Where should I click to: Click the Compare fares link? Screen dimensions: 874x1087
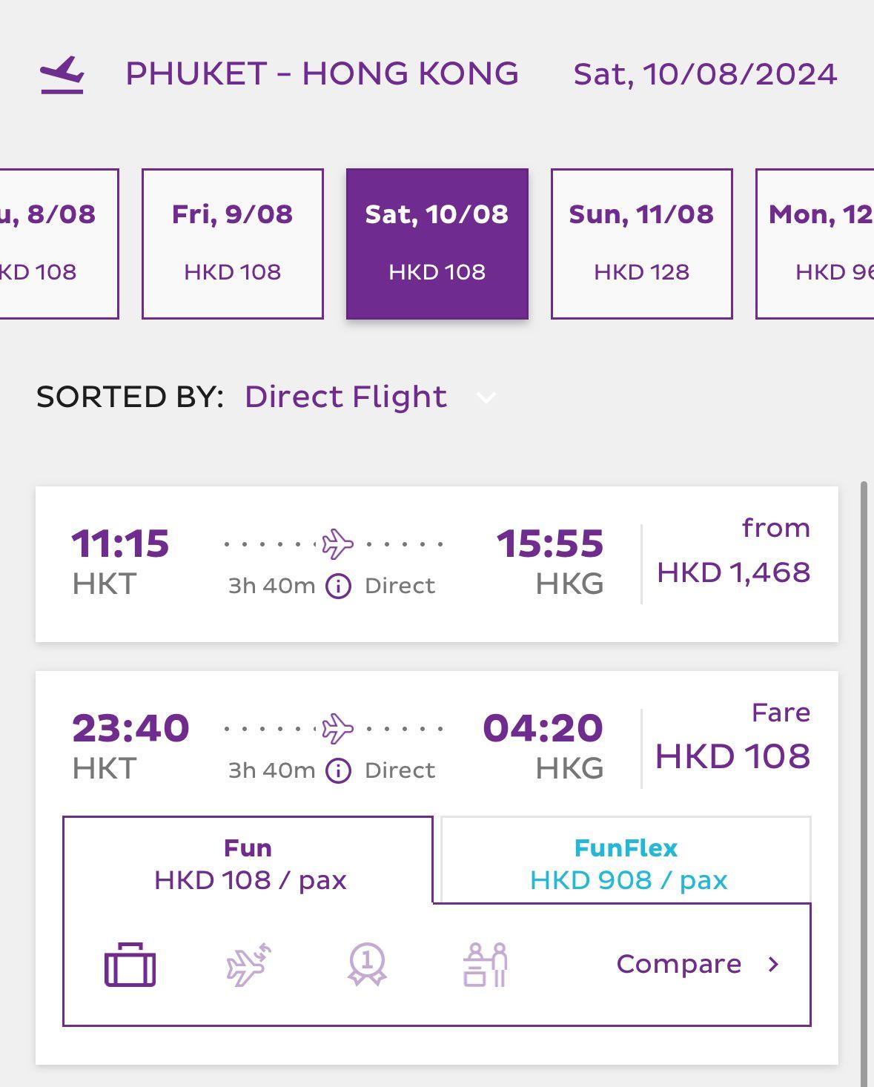click(697, 964)
